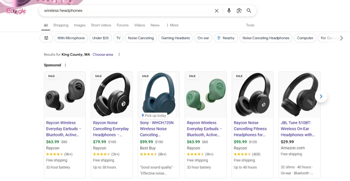The image size is (350, 181).
Task: Open Raycon Fitness Headphones product image
Action: click(253, 95)
